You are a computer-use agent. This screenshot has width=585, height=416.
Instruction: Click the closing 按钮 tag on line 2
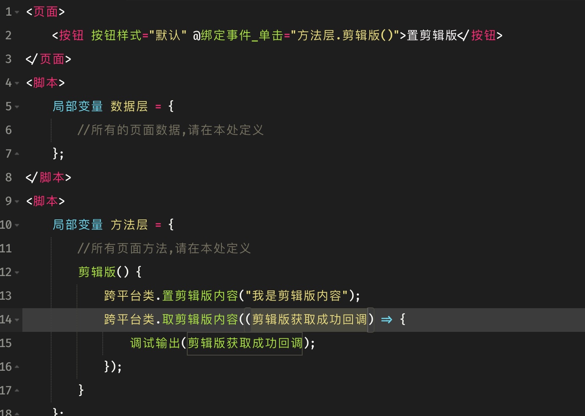[x=480, y=36]
